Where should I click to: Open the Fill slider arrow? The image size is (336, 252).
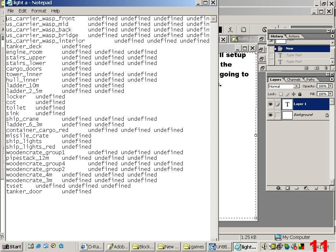(330, 94)
